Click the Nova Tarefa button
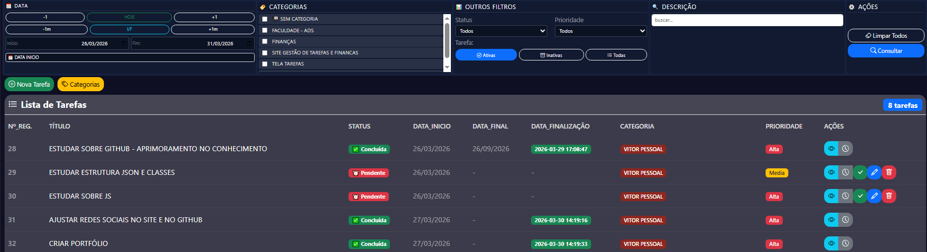 coord(29,84)
